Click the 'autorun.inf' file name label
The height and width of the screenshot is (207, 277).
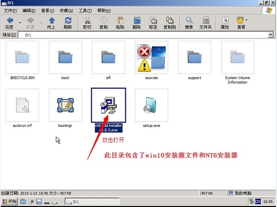point(22,125)
